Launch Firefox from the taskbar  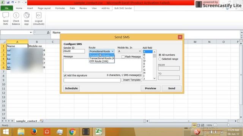(34, 132)
